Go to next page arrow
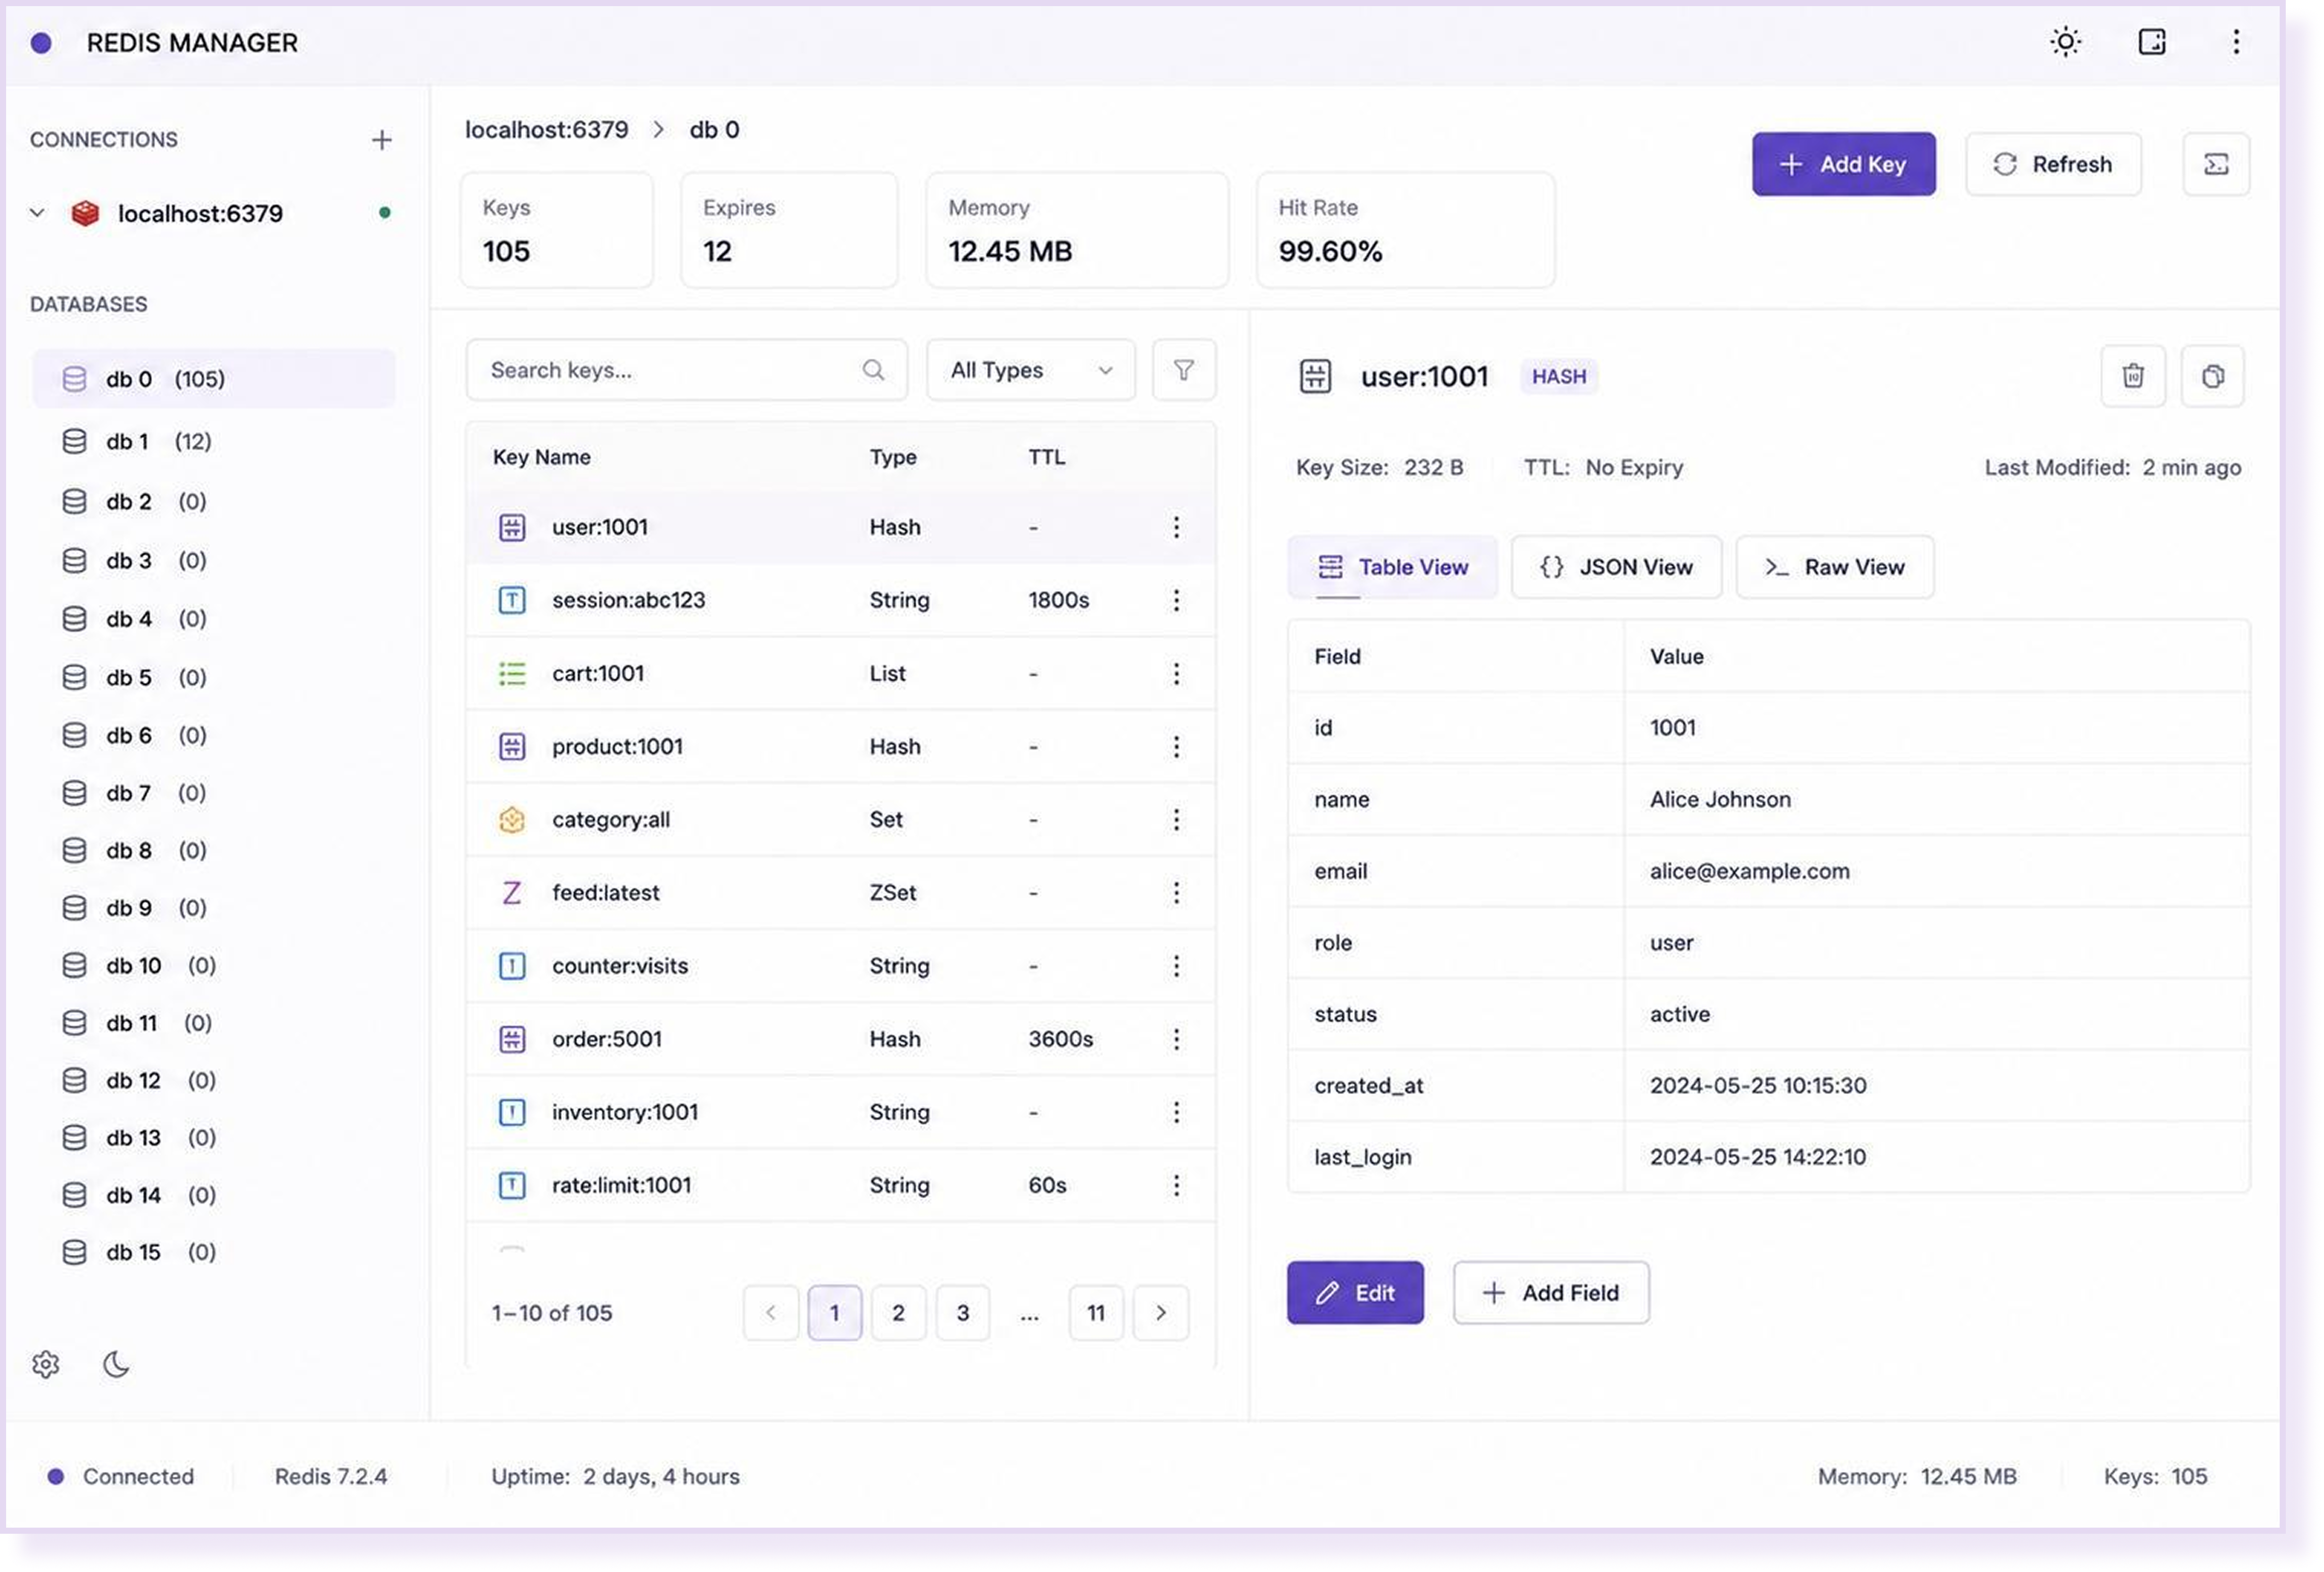This screenshot has height=1572, width=2324. pos(1160,1313)
